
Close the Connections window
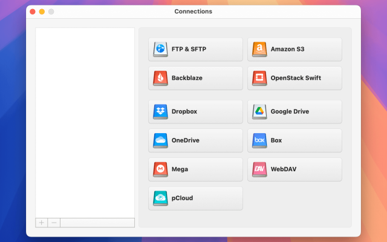(33, 11)
